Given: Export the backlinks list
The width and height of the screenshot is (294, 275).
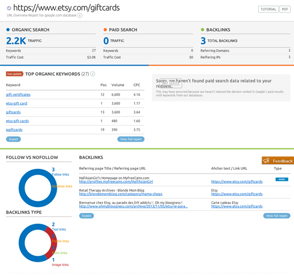Looking at the screenshot, I should (x=87, y=216).
